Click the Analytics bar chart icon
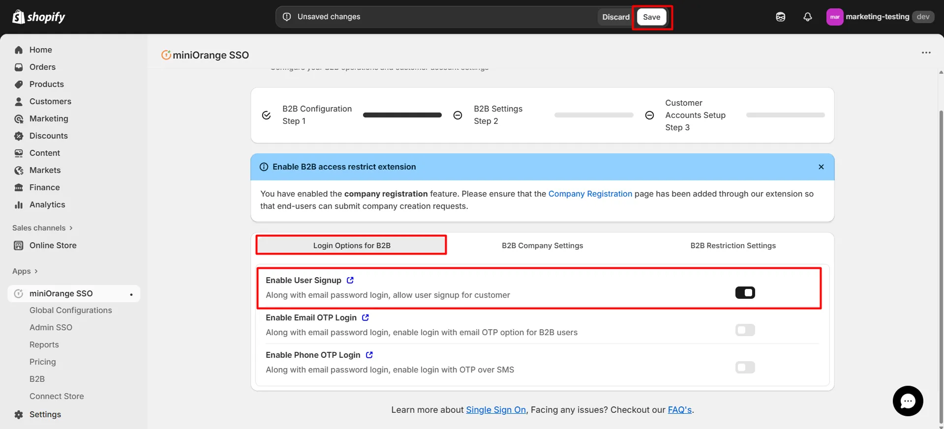Screen dimensions: 944x429 coord(19,204)
